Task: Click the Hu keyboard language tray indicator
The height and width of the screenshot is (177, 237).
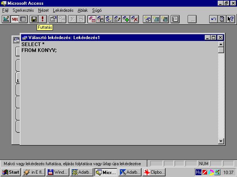Action: 198,172
